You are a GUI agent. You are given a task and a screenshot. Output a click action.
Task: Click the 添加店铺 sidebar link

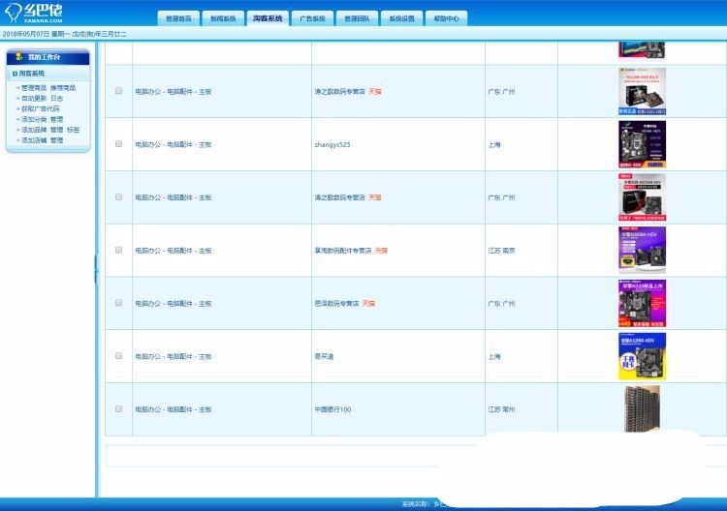tap(34, 140)
